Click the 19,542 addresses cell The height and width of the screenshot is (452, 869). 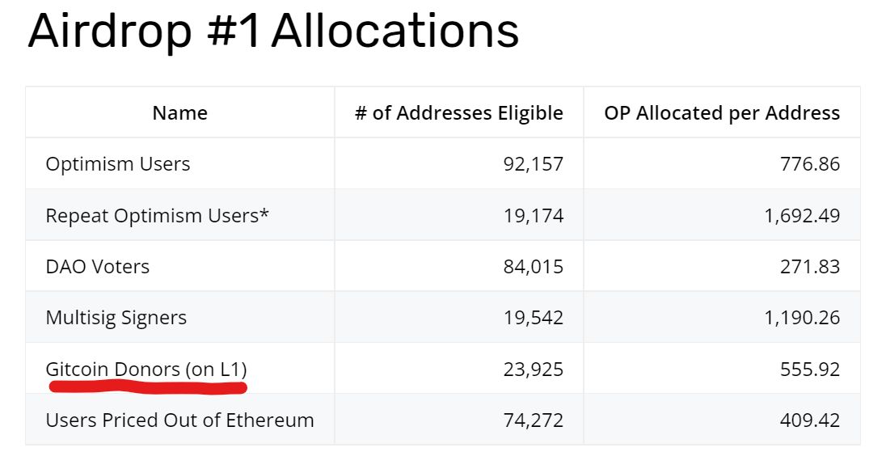pos(533,318)
